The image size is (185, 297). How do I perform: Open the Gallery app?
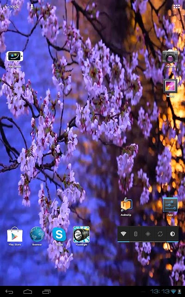tap(170, 88)
